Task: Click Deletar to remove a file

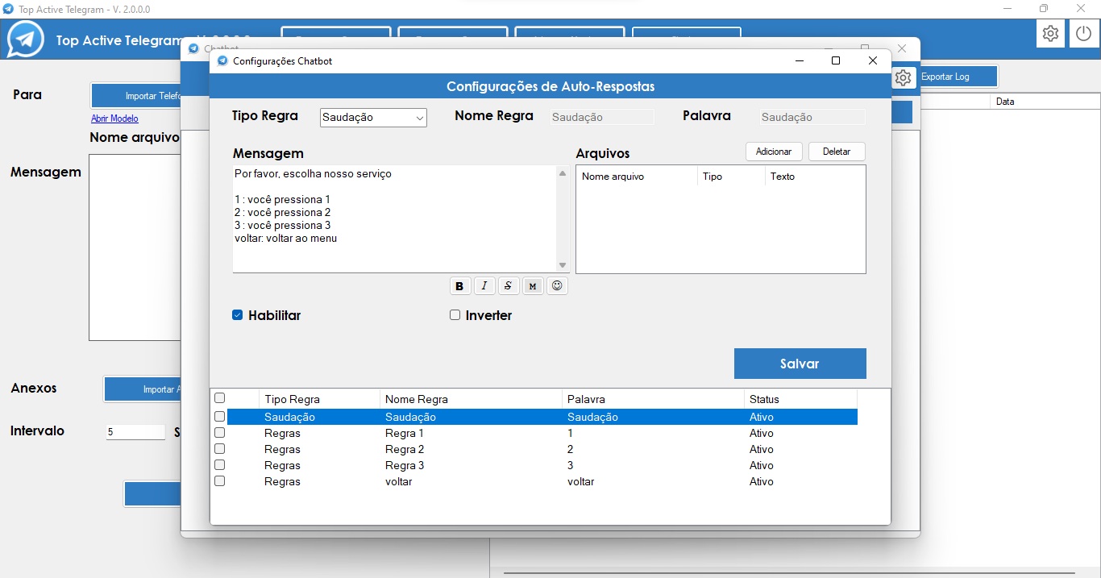Action: click(x=837, y=152)
